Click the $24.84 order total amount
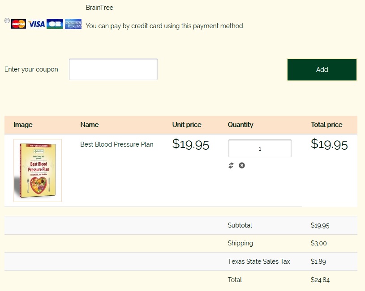 pos(320,280)
